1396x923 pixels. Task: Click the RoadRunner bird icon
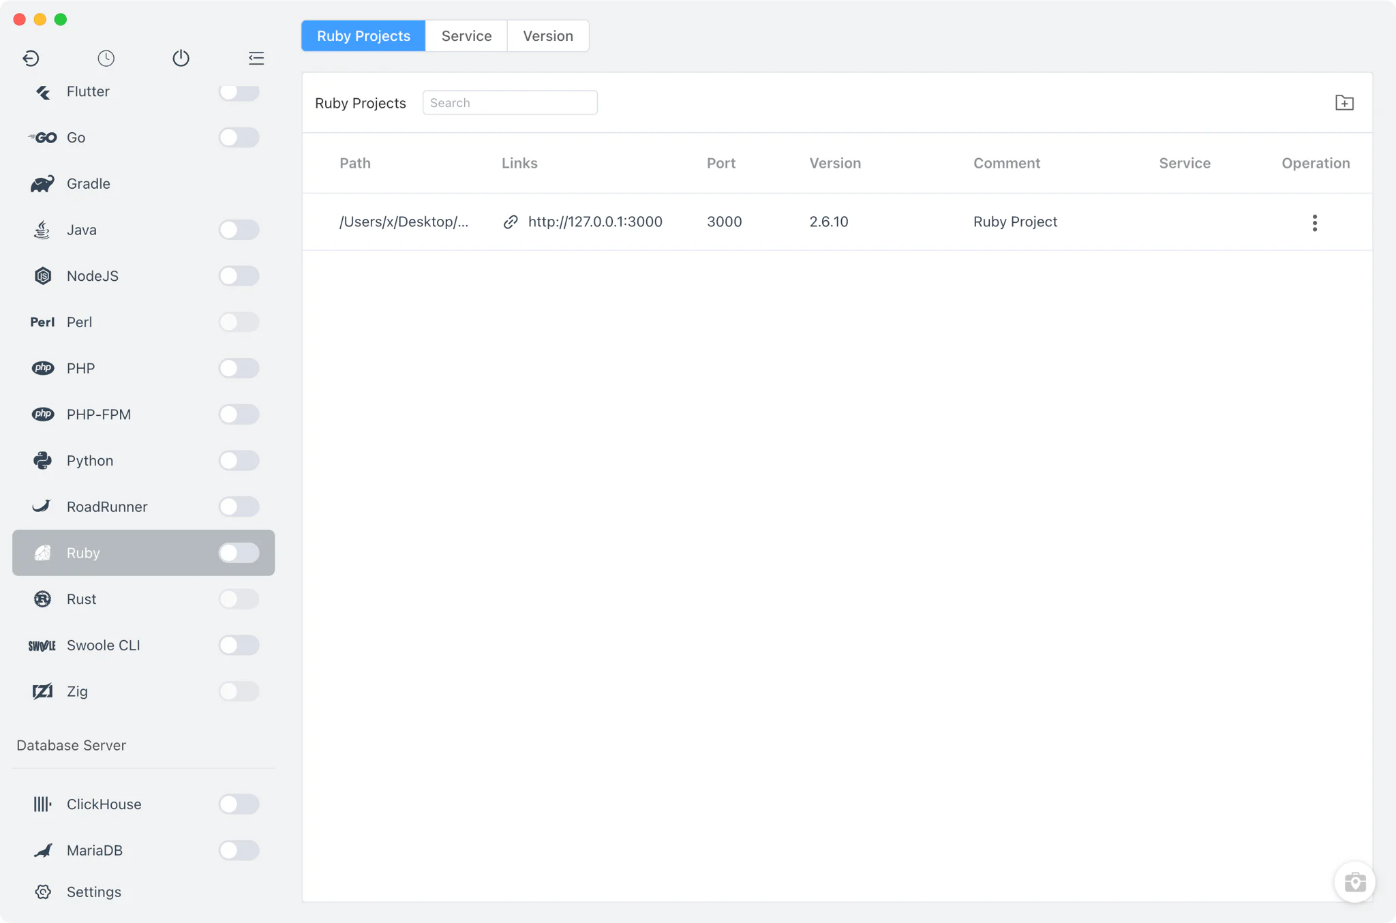point(42,506)
